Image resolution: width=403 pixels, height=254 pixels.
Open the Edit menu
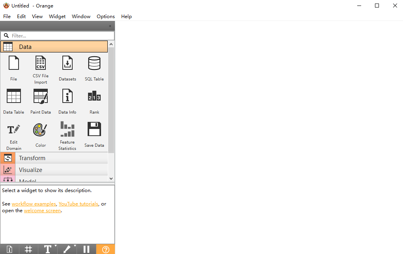click(x=21, y=17)
